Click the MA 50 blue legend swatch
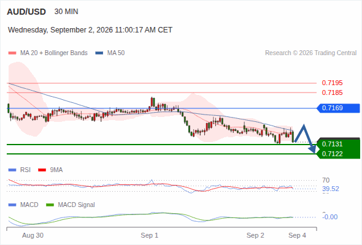The width and height of the screenshot is (362, 245). point(99,53)
